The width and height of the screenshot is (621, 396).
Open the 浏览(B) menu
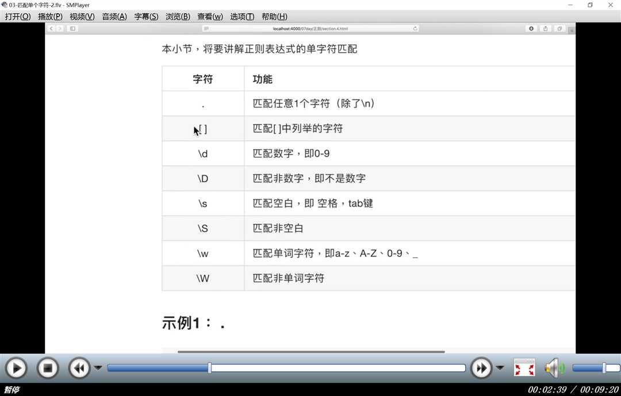(178, 17)
